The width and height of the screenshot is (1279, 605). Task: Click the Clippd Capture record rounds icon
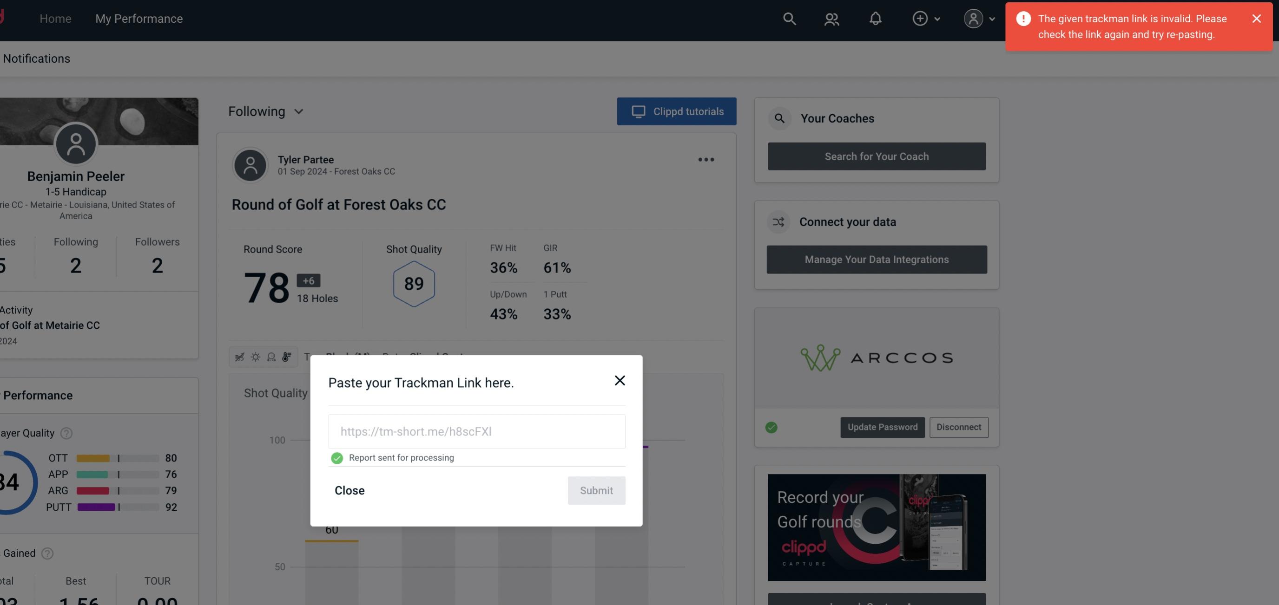click(x=876, y=527)
